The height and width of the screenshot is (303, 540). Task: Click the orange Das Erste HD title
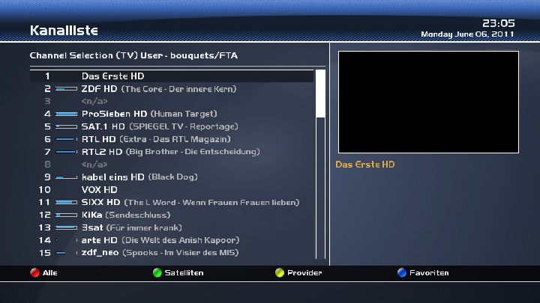click(x=365, y=165)
